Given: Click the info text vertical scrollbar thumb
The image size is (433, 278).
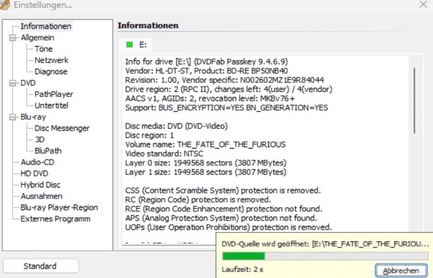Looking at the screenshot, I should (x=414, y=101).
